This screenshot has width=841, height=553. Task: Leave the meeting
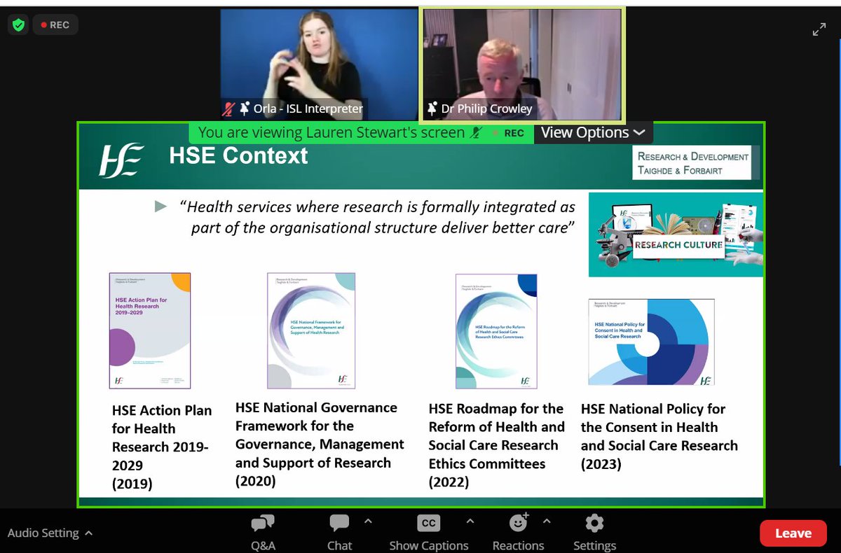[x=793, y=533]
